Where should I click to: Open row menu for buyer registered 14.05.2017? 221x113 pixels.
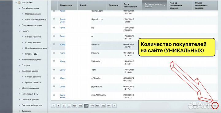[x=54, y=61]
